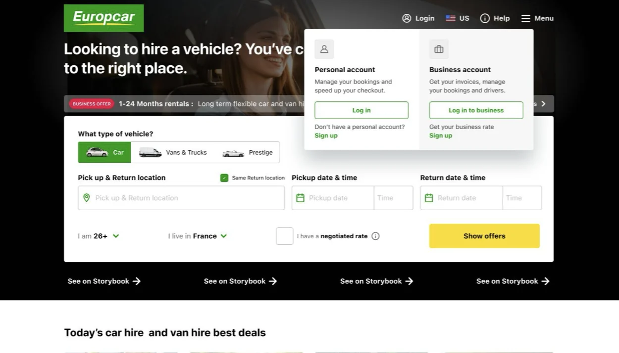Image resolution: width=619 pixels, height=353 pixels.
Task: Click the last See on Storybook arrow
Action: coord(545,281)
